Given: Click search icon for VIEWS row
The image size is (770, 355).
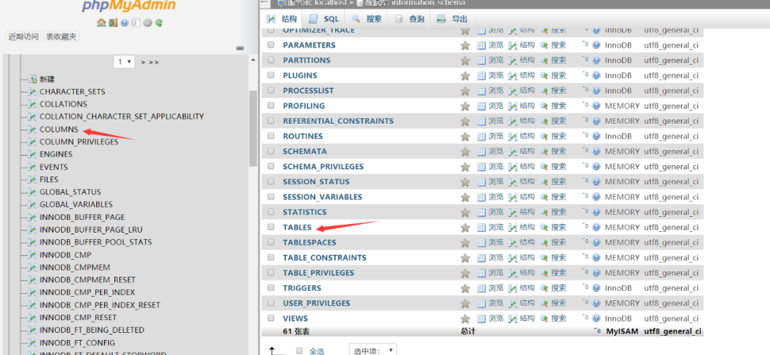Looking at the screenshot, I should pos(544,319).
